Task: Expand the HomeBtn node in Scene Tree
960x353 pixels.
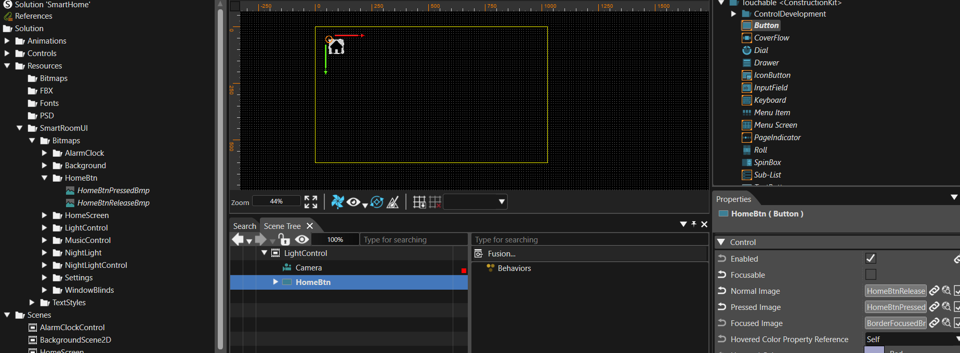Action: 275,282
